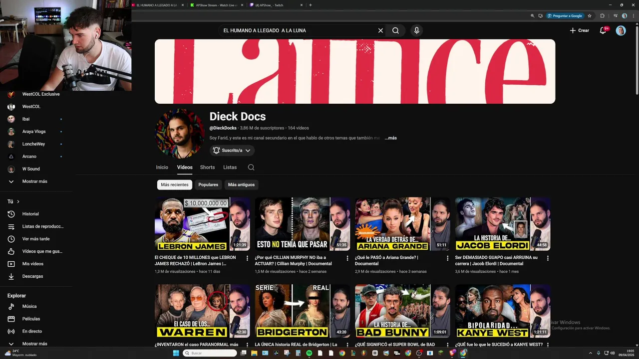This screenshot has height=359, width=639.
Task: Open File Explorer from the taskbar
Action: [x=254, y=353]
